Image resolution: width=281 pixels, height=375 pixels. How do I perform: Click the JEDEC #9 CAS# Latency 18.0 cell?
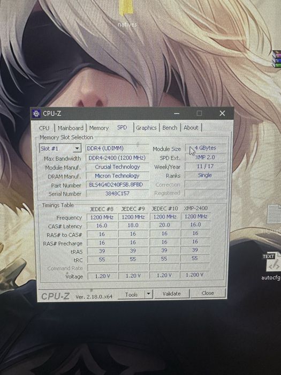[133, 226]
